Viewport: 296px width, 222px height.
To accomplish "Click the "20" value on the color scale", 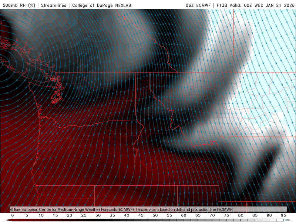I will pos(70,215).
